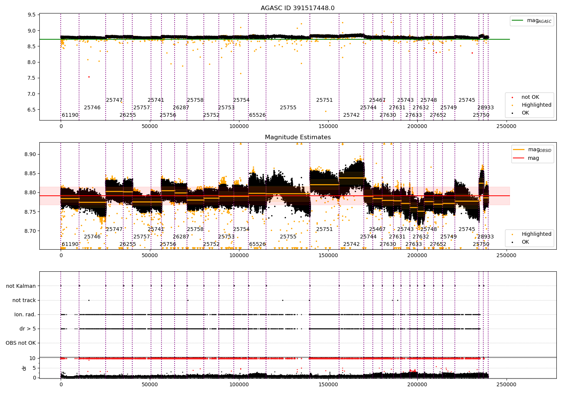Click obsid label 25742 in middle plot
562x393 pixels.
[x=351, y=244]
